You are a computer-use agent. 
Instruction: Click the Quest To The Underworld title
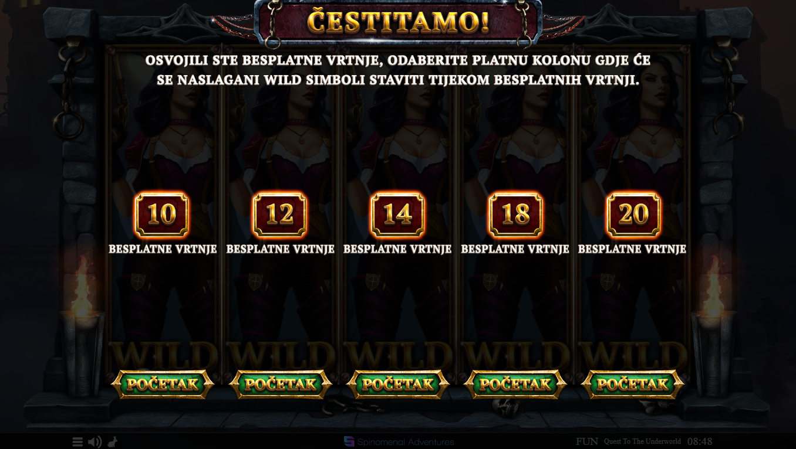(642, 441)
